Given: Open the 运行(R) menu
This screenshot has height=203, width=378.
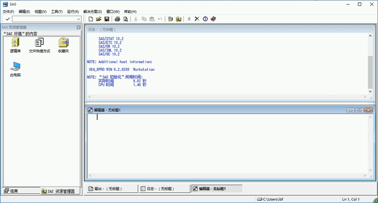Looking at the screenshot, I should 73,12.
